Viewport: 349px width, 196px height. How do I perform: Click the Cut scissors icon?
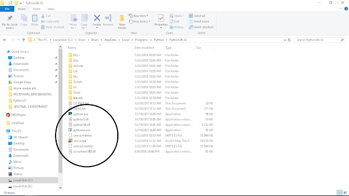43,16
